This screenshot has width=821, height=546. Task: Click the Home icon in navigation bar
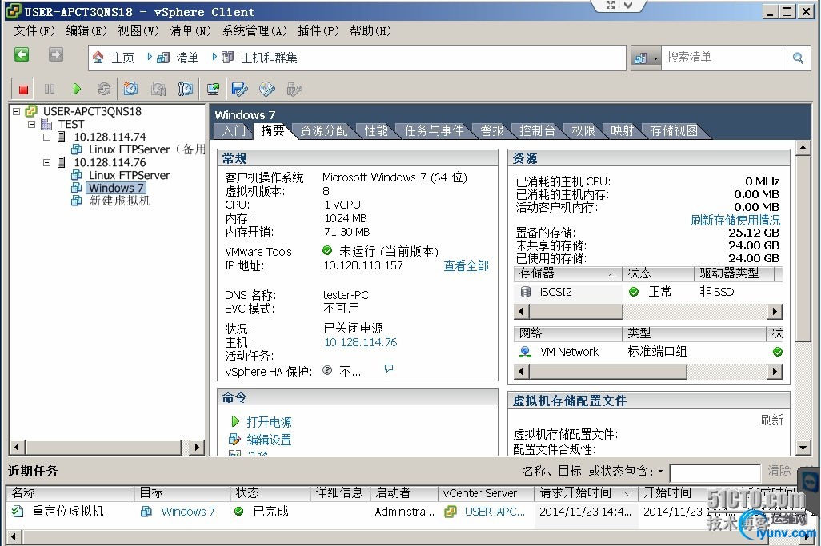[x=98, y=57]
